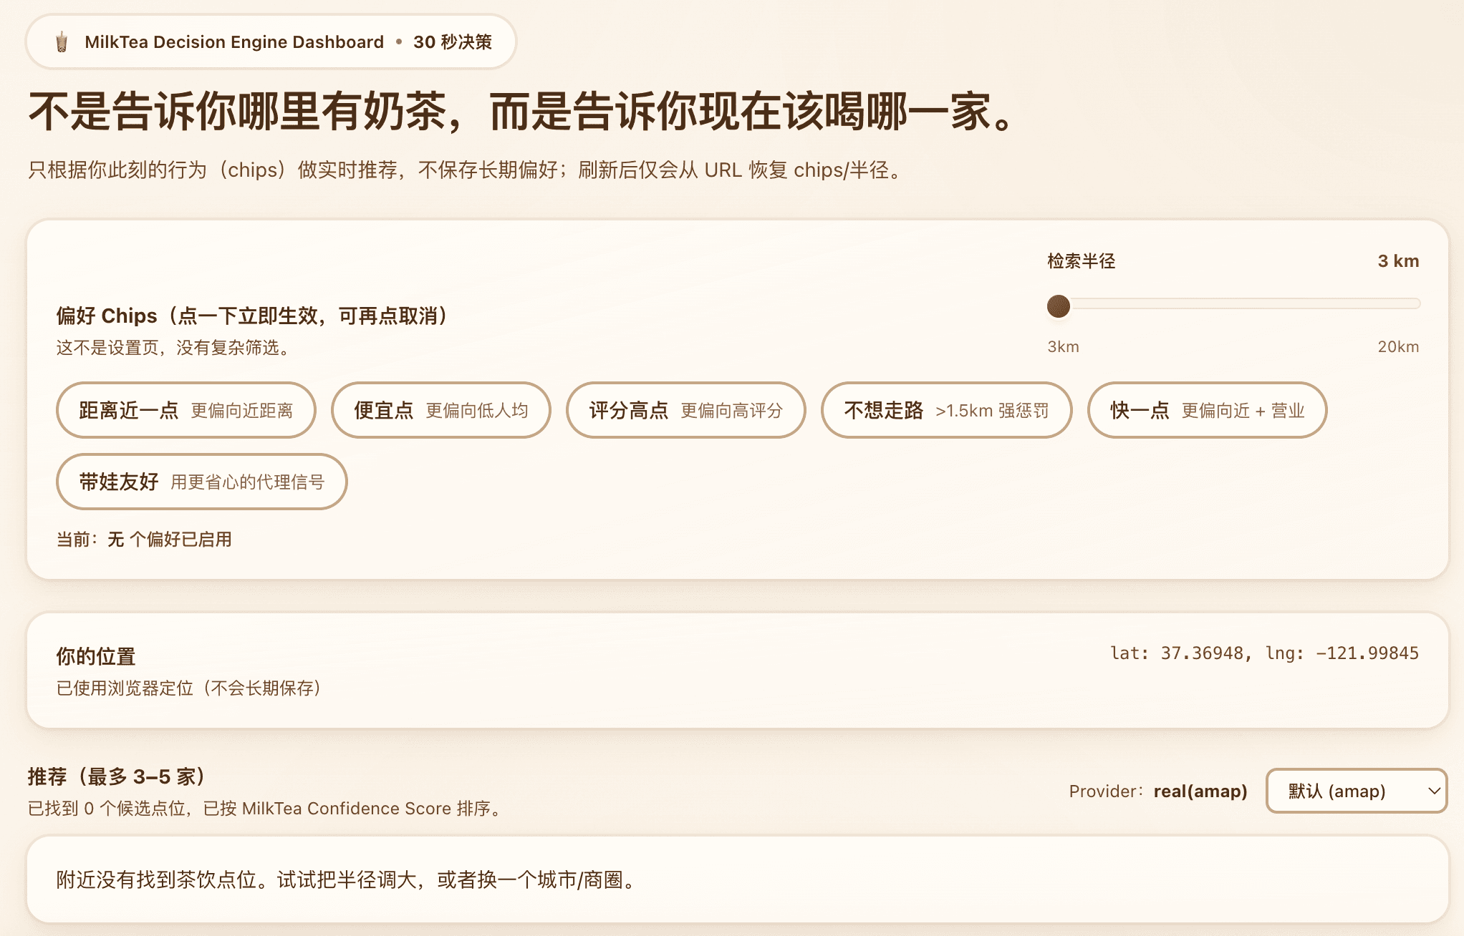Viewport: 1464px width, 936px height.
Task: Click the milk tea cup icon in the header badge
Action: 61,42
